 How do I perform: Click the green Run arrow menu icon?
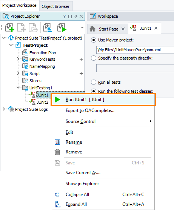click(x=57, y=100)
